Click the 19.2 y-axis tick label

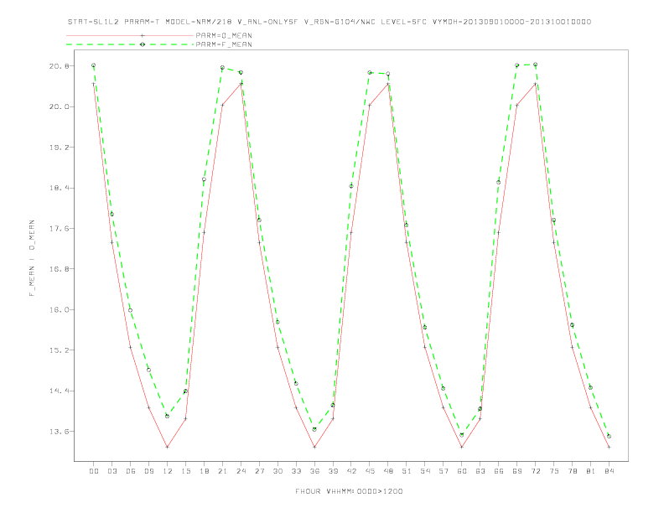(60, 148)
